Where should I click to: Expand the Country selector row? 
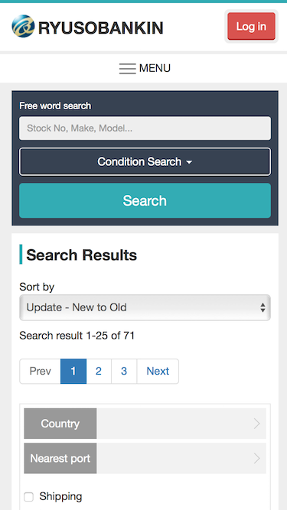tap(145, 424)
